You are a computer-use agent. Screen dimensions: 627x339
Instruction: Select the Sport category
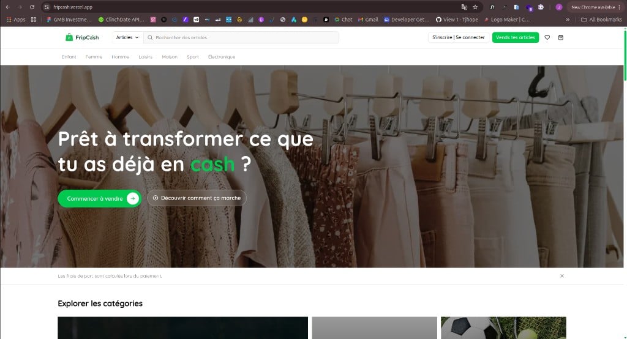point(193,57)
